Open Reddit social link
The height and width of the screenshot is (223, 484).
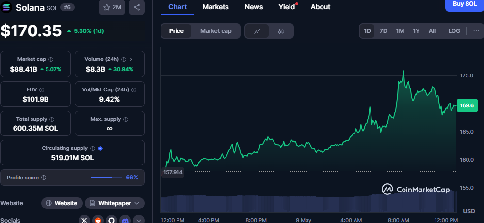click(x=98, y=220)
